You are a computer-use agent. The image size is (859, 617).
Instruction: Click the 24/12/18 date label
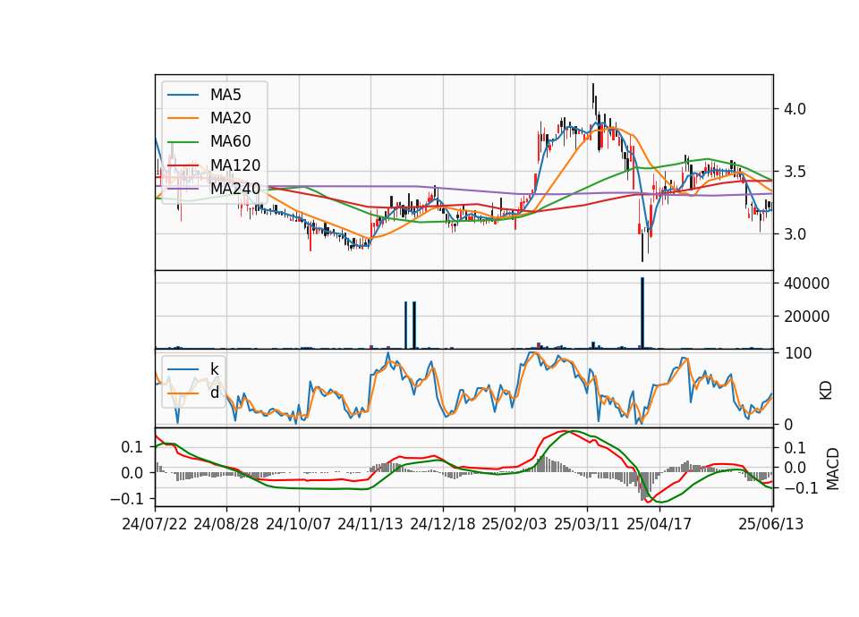443,524
